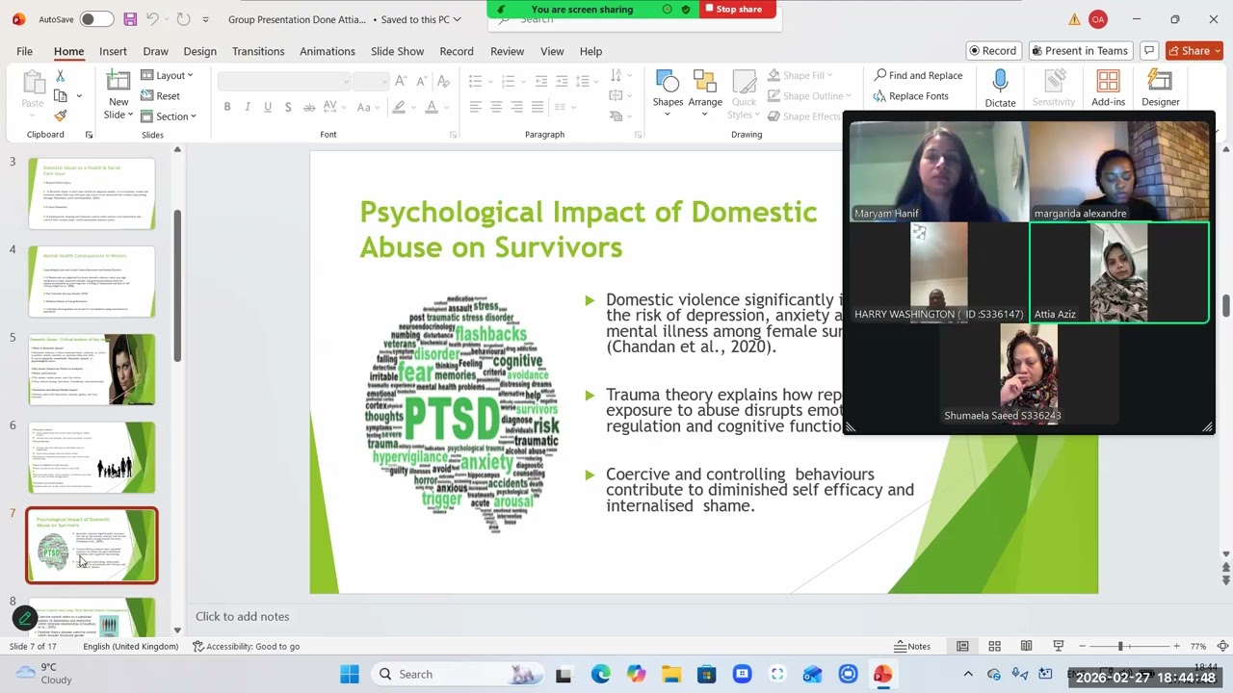Start Slide Show from status bar icon
This screenshot has width=1233, height=693.
coord(1058,646)
